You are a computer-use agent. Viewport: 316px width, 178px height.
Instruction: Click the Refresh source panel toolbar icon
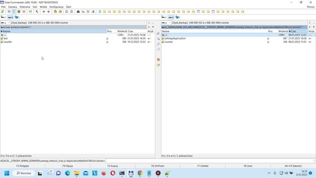2,12
